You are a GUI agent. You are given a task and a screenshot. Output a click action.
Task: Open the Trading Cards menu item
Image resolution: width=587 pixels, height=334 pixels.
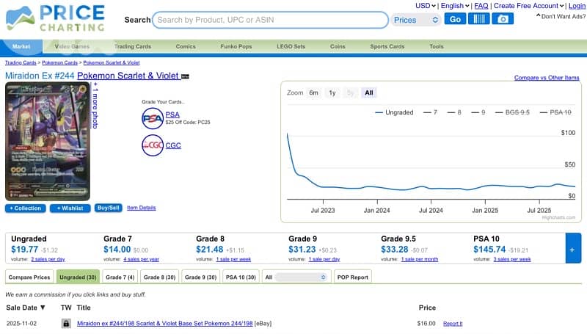click(132, 46)
